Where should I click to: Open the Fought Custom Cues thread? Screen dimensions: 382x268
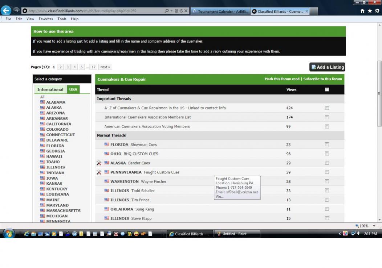(x=162, y=172)
